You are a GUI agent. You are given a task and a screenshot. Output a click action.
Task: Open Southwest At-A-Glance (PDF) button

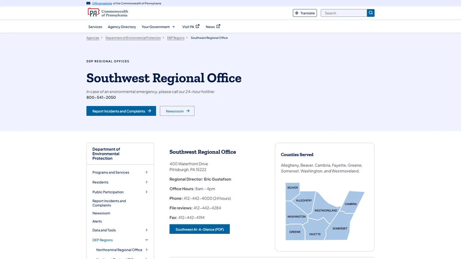[200, 229]
